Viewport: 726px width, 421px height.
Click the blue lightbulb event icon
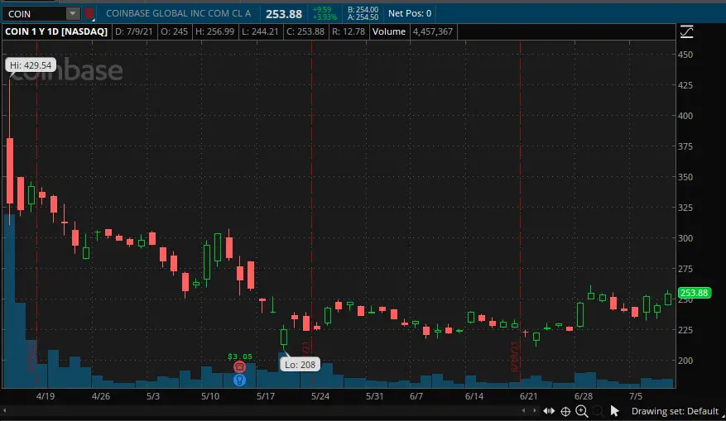pyautogui.click(x=239, y=380)
